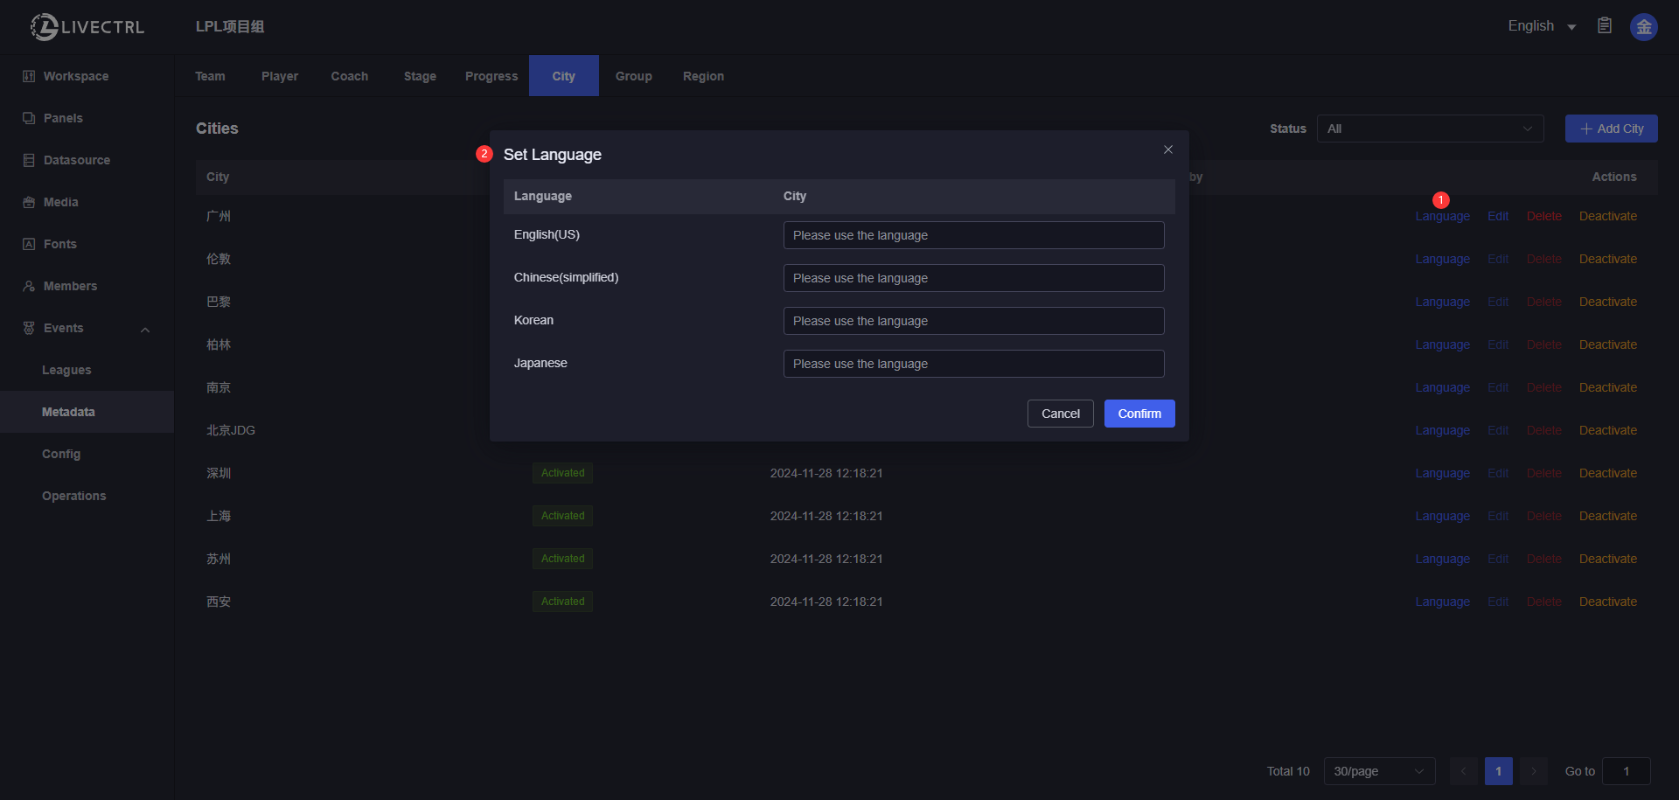Click the Panels icon in sidebar

click(29, 118)
